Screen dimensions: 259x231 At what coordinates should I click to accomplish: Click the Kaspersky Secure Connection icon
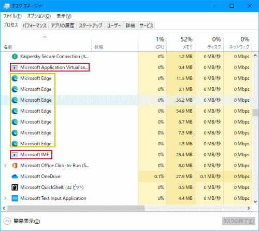15,57
